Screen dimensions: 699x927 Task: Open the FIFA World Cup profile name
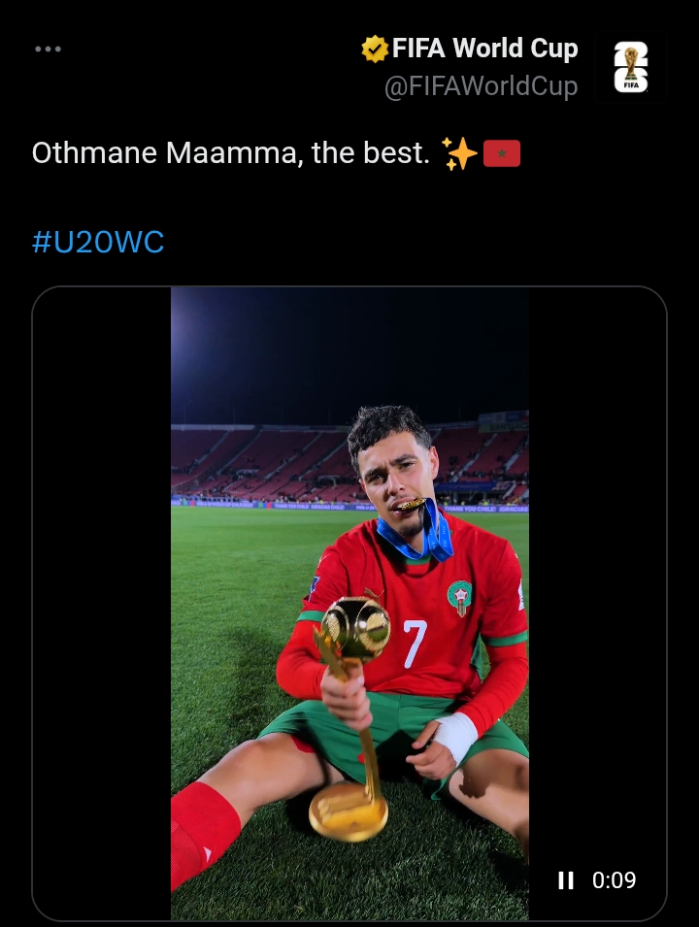pyautogui.click(x=484, y=48)
